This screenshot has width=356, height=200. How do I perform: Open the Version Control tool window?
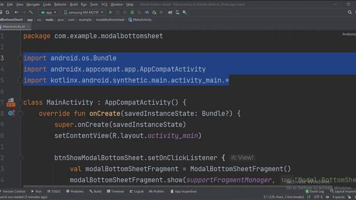click(x=13, y=191)
